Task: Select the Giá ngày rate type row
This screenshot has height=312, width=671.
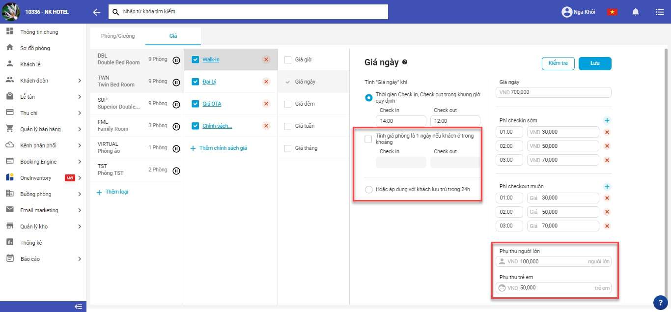Action: [313, 82]
